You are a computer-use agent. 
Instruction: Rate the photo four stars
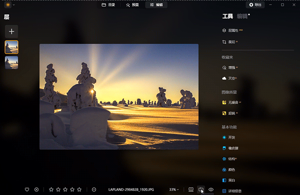point(72,189)
